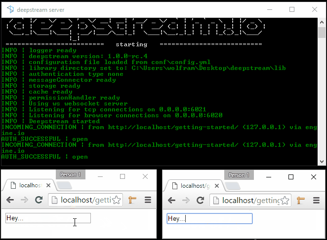Image resolution: width=327 pixels, height=240 pixels.
Task: Bookmark page with star in left browser
Action: (117, 200)
